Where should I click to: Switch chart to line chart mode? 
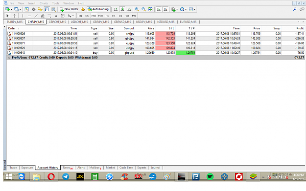[129, 9]
